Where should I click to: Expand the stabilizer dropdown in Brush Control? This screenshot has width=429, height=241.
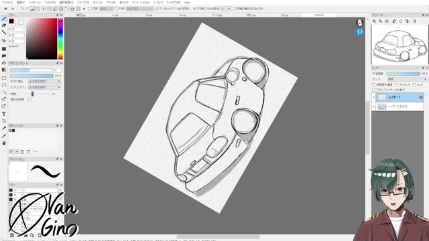point(44,82)
